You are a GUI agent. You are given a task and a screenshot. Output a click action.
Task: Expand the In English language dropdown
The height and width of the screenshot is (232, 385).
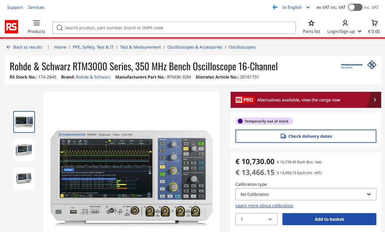click(308, 7)
